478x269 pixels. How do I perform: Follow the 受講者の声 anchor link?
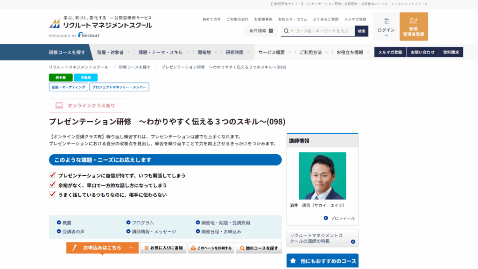click(70, 231)
